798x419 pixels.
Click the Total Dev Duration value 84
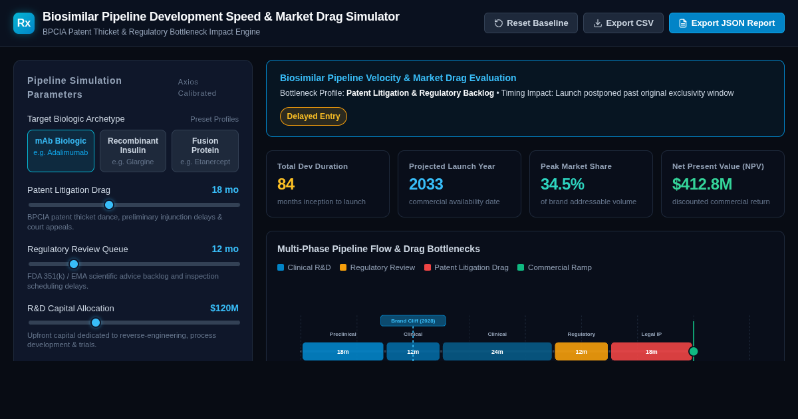pyautogui.click(x=286, y=184)
